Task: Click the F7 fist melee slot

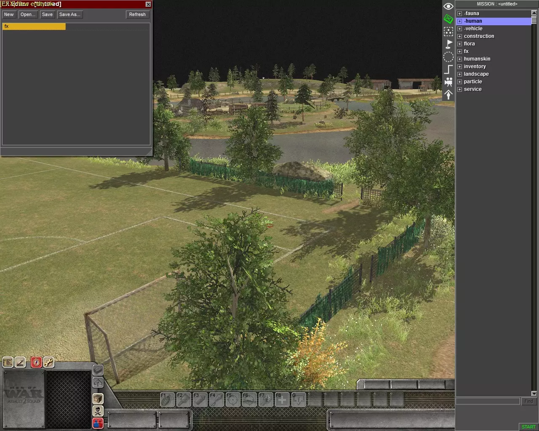Action: click(266, 399)
